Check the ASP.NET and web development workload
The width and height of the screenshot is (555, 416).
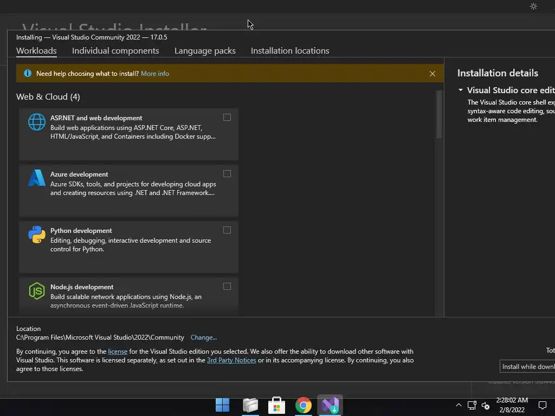[x=227, y=117]
